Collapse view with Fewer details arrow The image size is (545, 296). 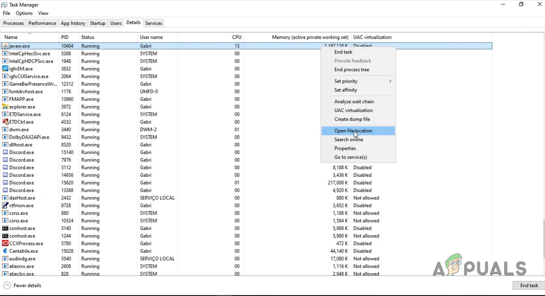(x=7, y=286)
